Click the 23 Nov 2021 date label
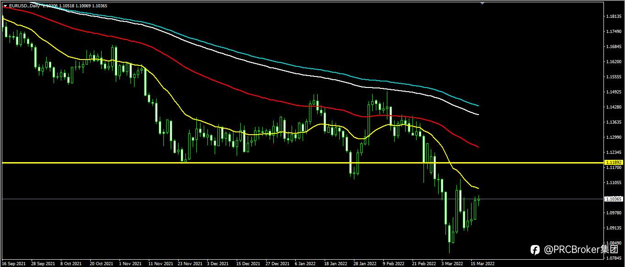The width and height of the screenshot is (625, 267). point(190,264)
